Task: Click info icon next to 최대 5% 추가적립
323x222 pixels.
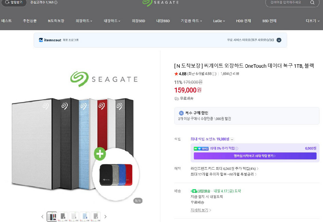Action: (237, 148)
